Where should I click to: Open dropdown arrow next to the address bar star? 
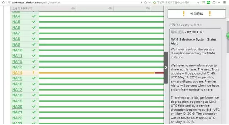[150, 3]
